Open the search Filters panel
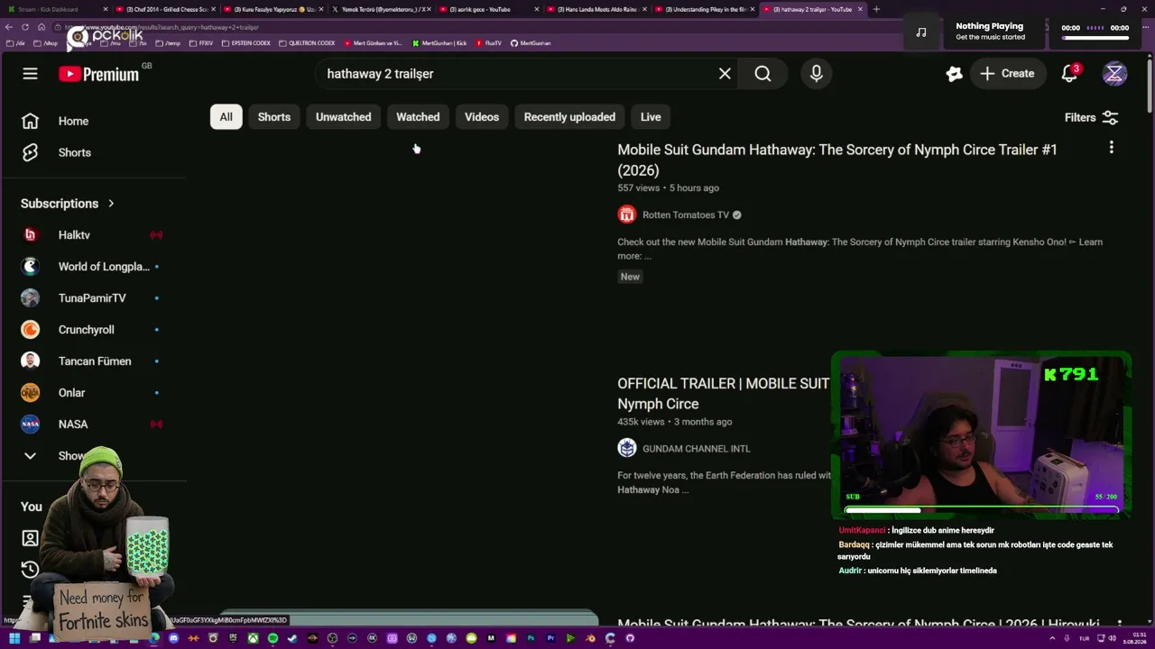1155x649 pixels. [x=1091, y=117]
